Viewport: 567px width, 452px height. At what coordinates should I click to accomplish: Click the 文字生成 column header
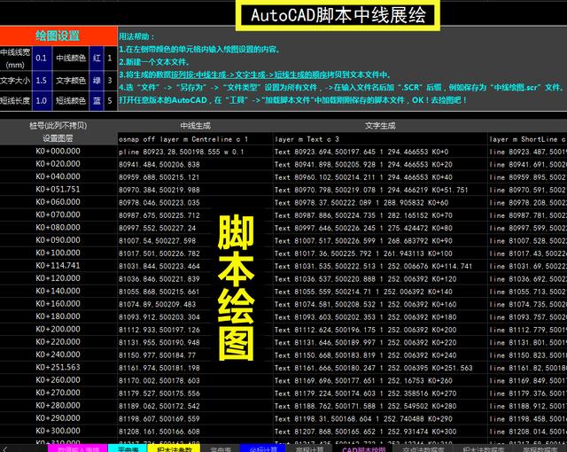pos(380,126)
